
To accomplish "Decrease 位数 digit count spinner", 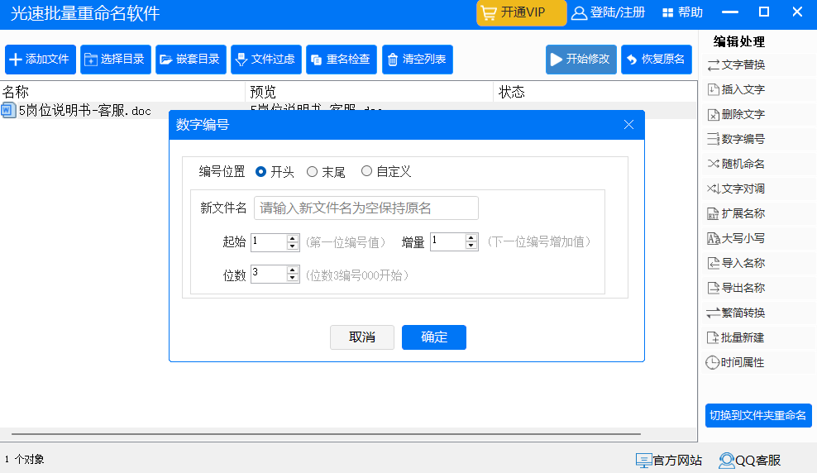I will pyautogui.click(x=292, y=278).
